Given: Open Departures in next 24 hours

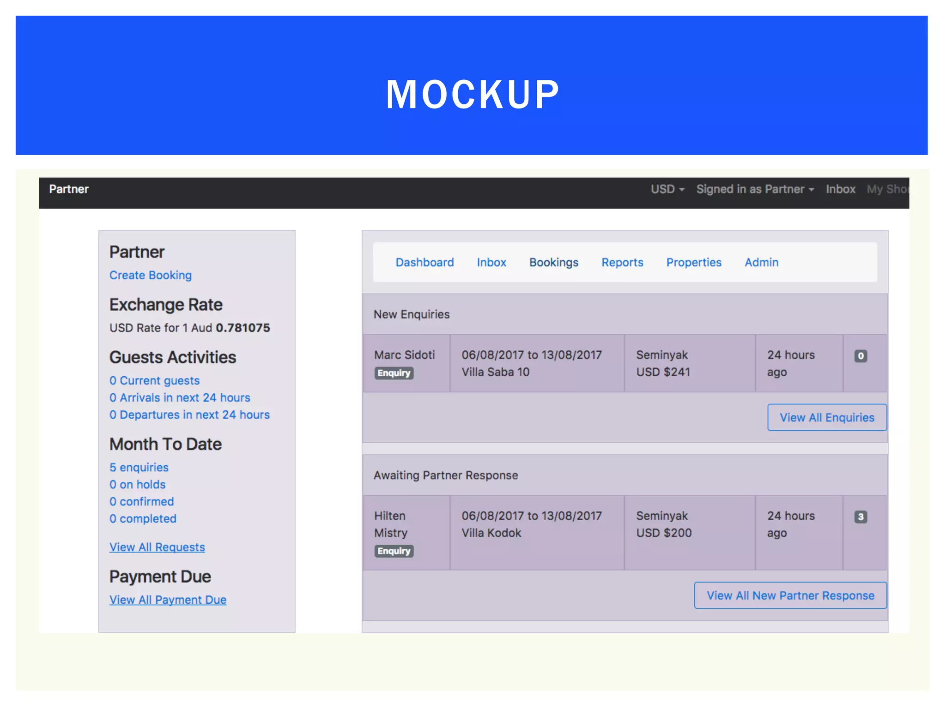Looking at the screenshot, I should point(189,415).
